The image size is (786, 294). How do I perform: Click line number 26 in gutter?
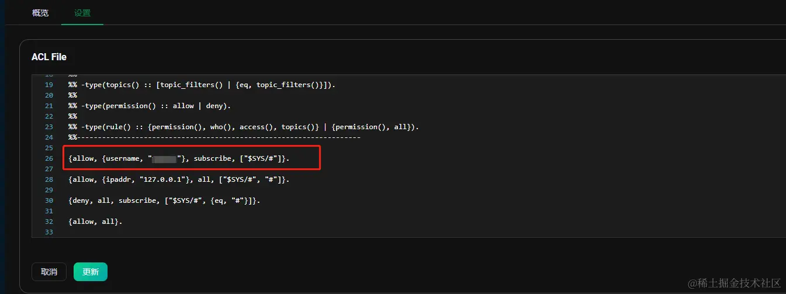point(49,158)
